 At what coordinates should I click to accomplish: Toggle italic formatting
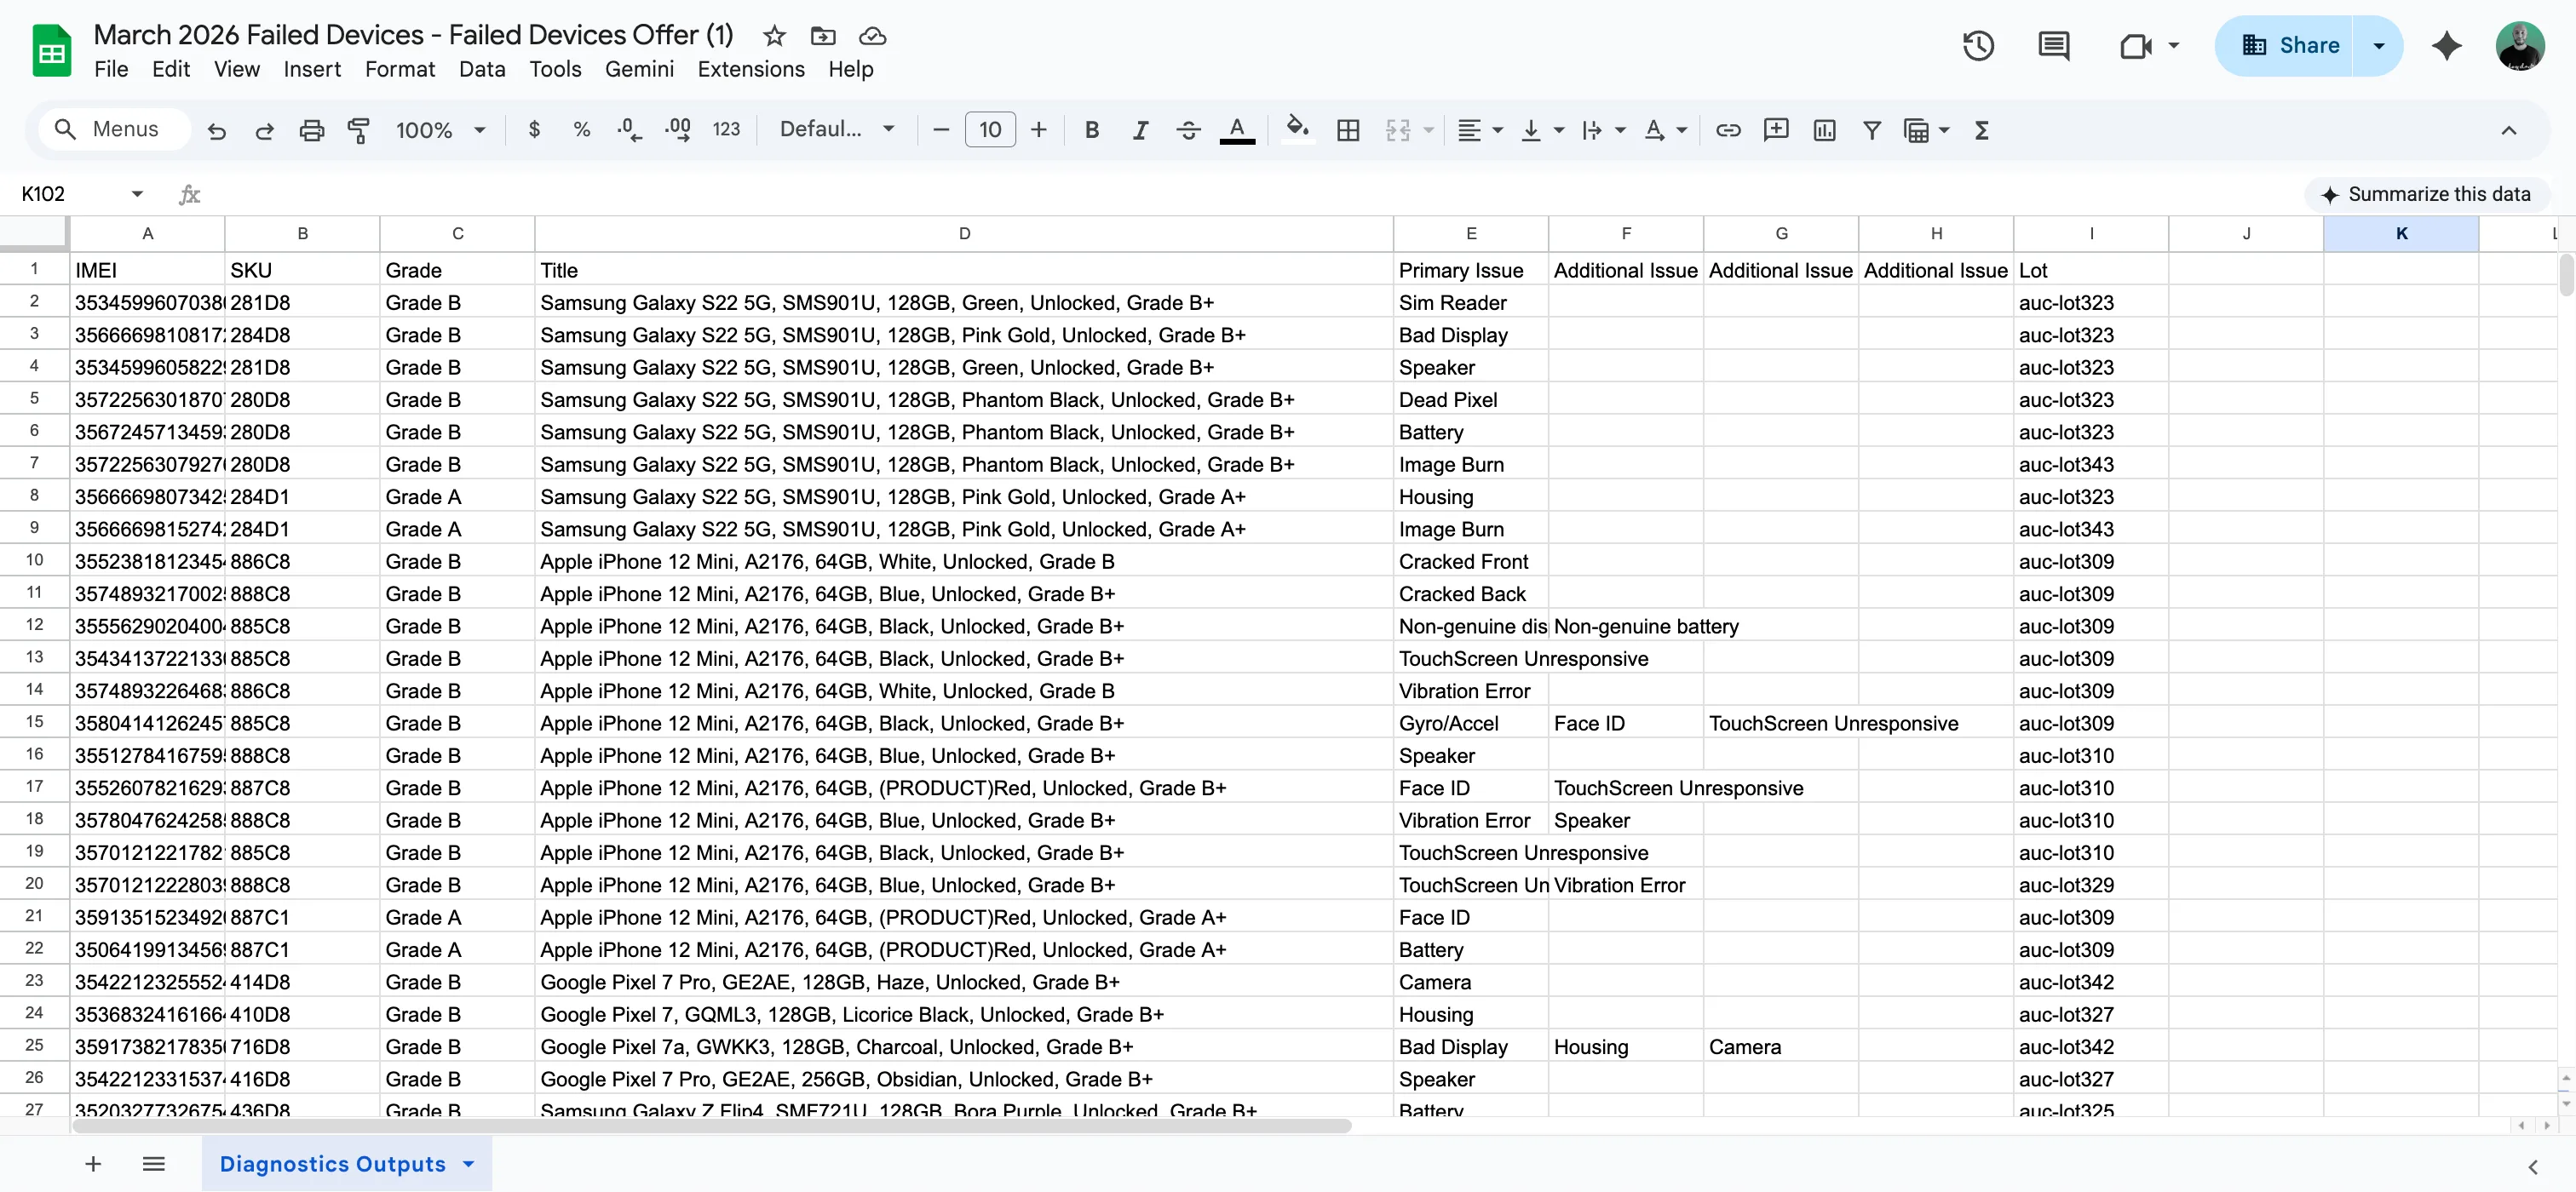tap(1140, 130)
